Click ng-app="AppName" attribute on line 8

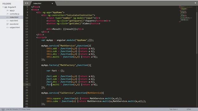click(x=53, y=12)
